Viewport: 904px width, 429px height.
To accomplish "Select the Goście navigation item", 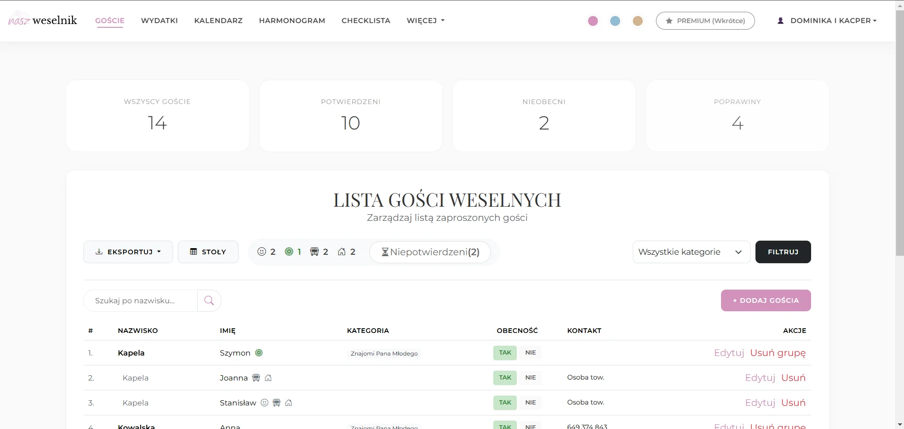I will [x=110, y=21].
